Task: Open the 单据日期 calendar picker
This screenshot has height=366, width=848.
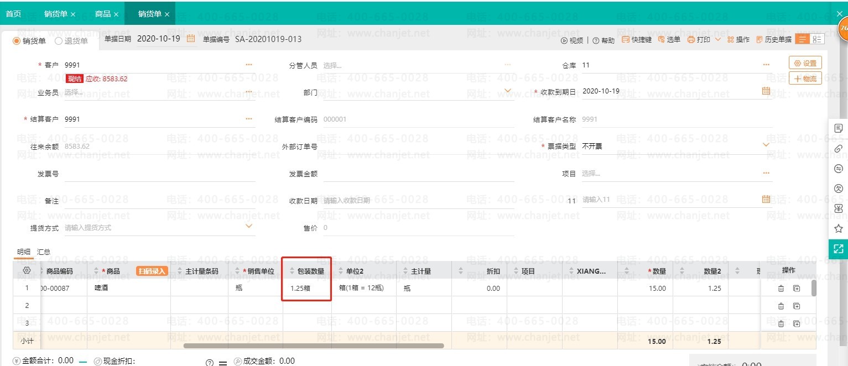Action: tap(191, 39)
